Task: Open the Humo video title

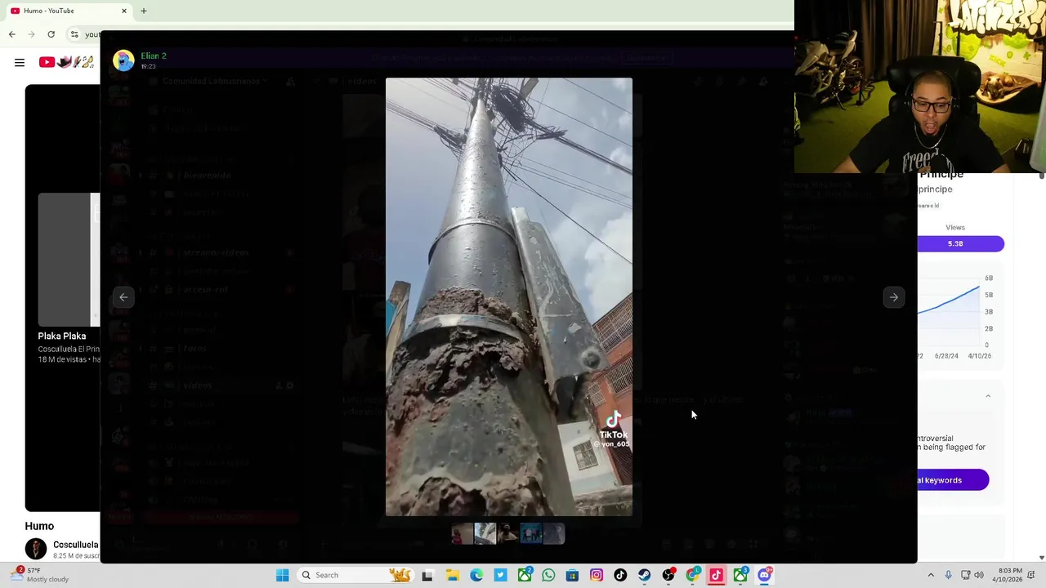Action: [x=39, y=526]
